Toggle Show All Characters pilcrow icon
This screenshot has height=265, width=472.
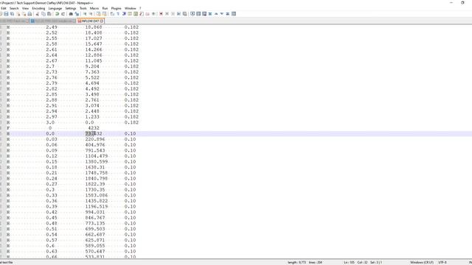pyautogui.click(x=118, y=14)
